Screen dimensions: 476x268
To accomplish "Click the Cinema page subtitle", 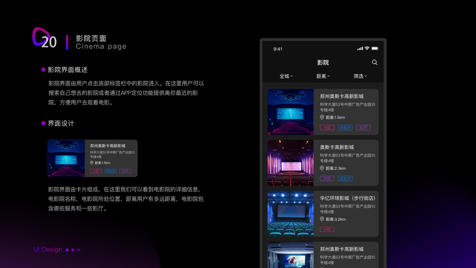I will (x=101, y=46).
